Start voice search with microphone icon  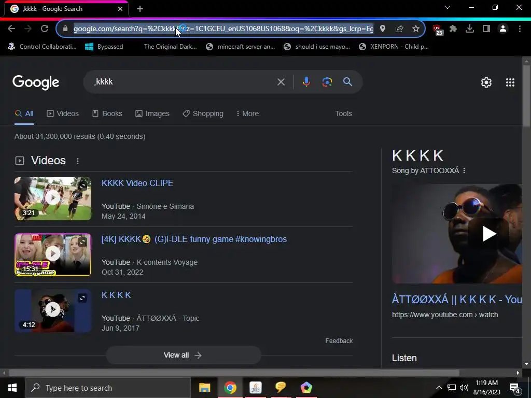coord(306,82)
